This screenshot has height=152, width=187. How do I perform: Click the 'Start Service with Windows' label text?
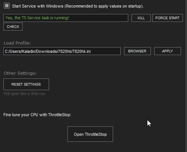tap(78, 6)
